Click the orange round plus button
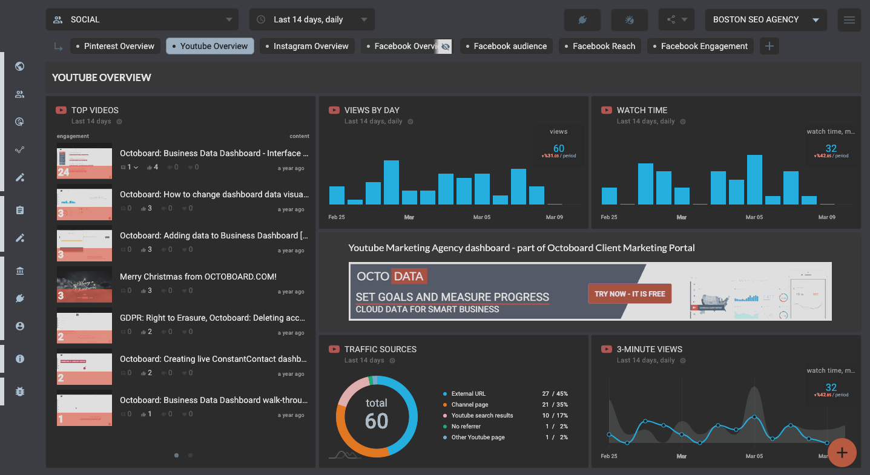The width and height of the screenshot is (870, 475). pos(842,452)
